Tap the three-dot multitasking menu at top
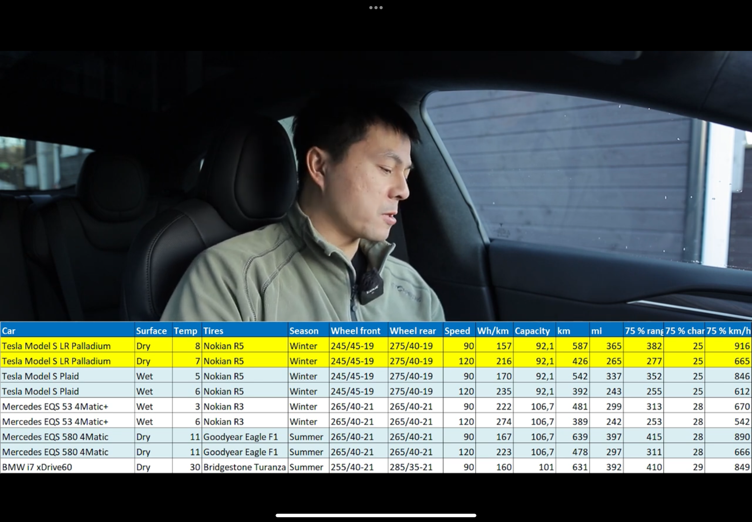The width and height of the screenshot is (752, 522). click(x=376, y=8)
